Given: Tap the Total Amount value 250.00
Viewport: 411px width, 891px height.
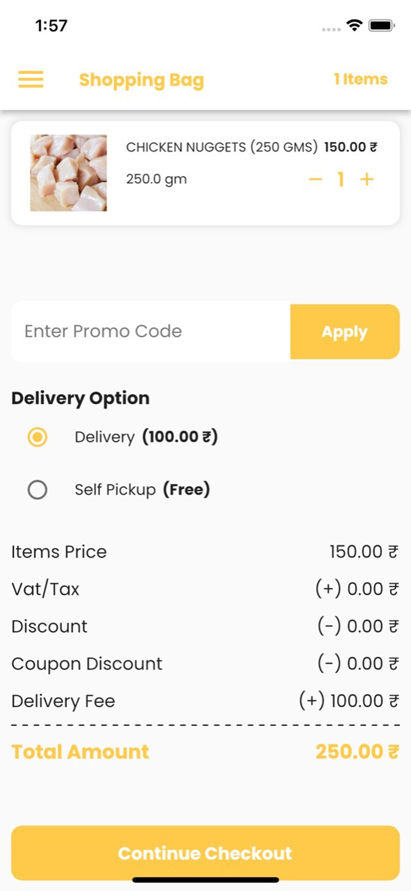Looking at the screenshot, I should click(357, 752).
